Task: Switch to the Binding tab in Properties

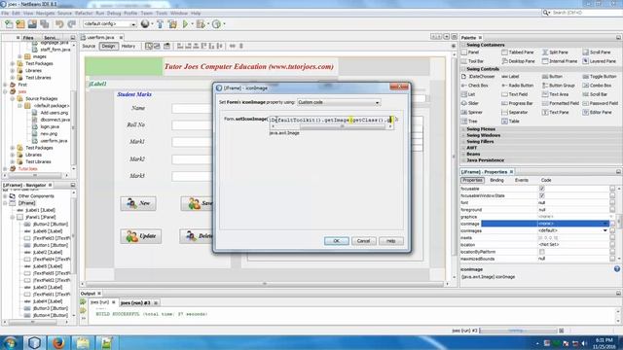Action: [x=496, y=180]
